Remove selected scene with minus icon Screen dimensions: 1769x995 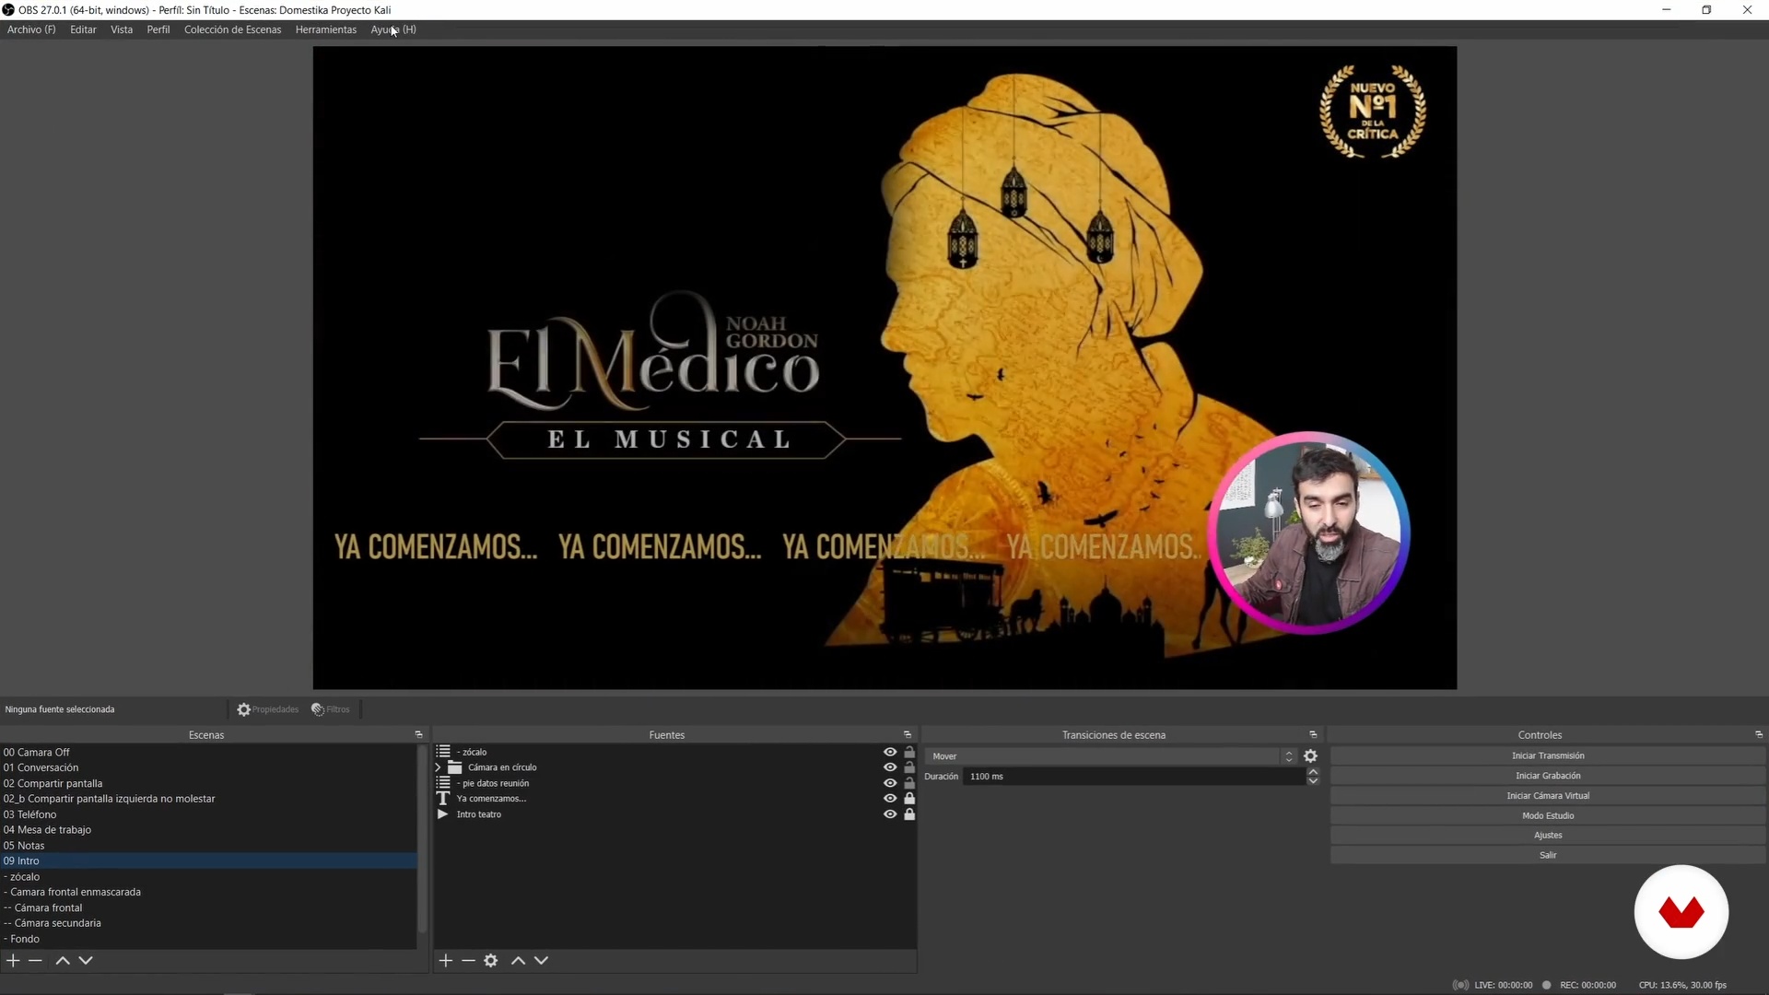coord(35,960)
